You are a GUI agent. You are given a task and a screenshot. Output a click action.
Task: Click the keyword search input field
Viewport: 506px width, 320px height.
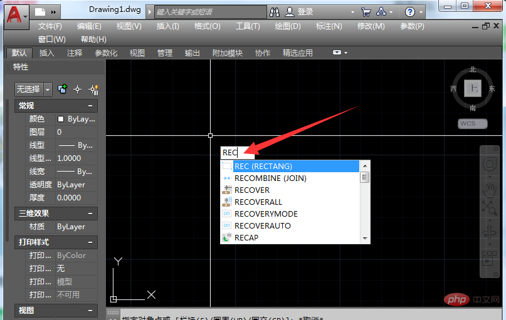211,13
